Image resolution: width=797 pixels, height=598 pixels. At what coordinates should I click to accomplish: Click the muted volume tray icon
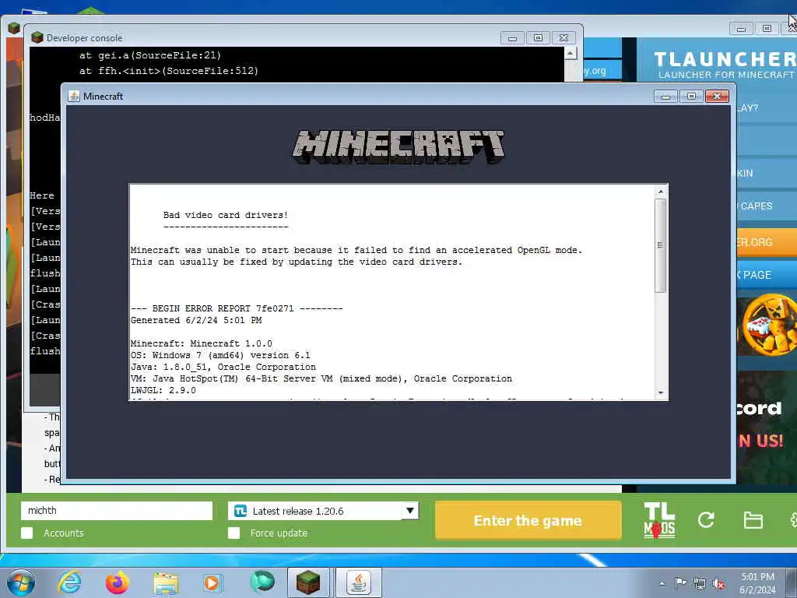[x=718, y=583]
